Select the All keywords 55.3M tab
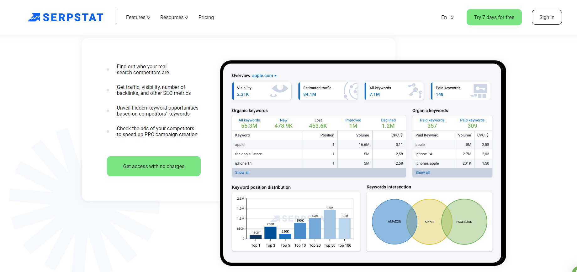The width and height of the screenshot is (577, 272). click(249, 123)
